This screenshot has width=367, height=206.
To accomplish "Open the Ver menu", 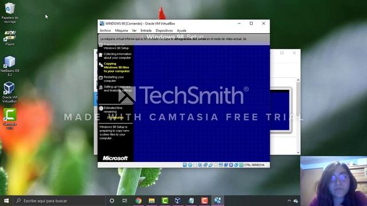I will click(x=134, y=30).
